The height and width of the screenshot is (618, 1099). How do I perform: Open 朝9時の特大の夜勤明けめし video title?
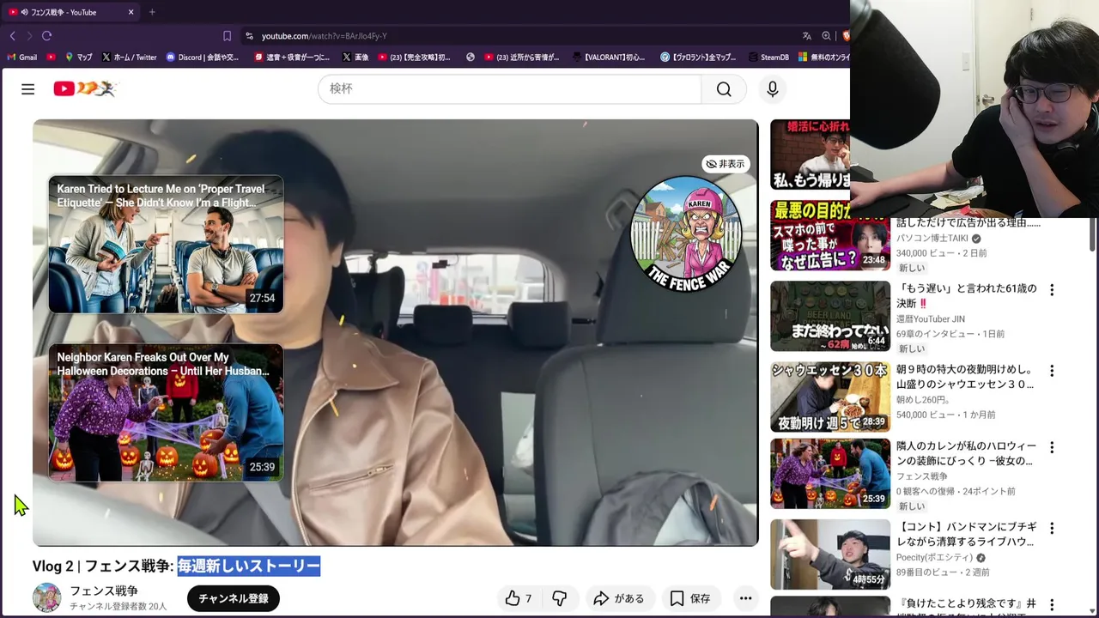(966, 377)
